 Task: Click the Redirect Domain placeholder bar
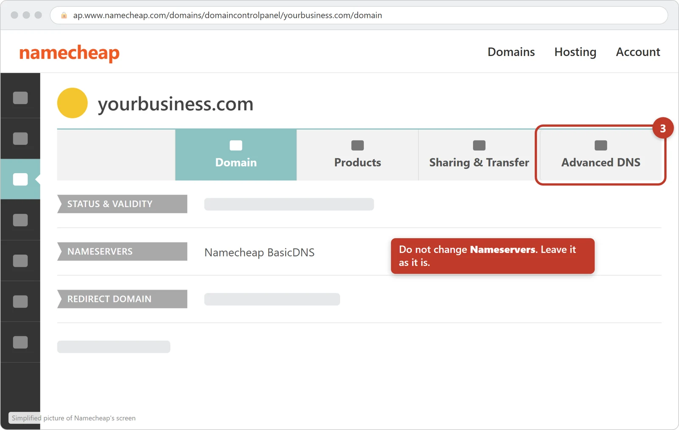tap(272, 299)
